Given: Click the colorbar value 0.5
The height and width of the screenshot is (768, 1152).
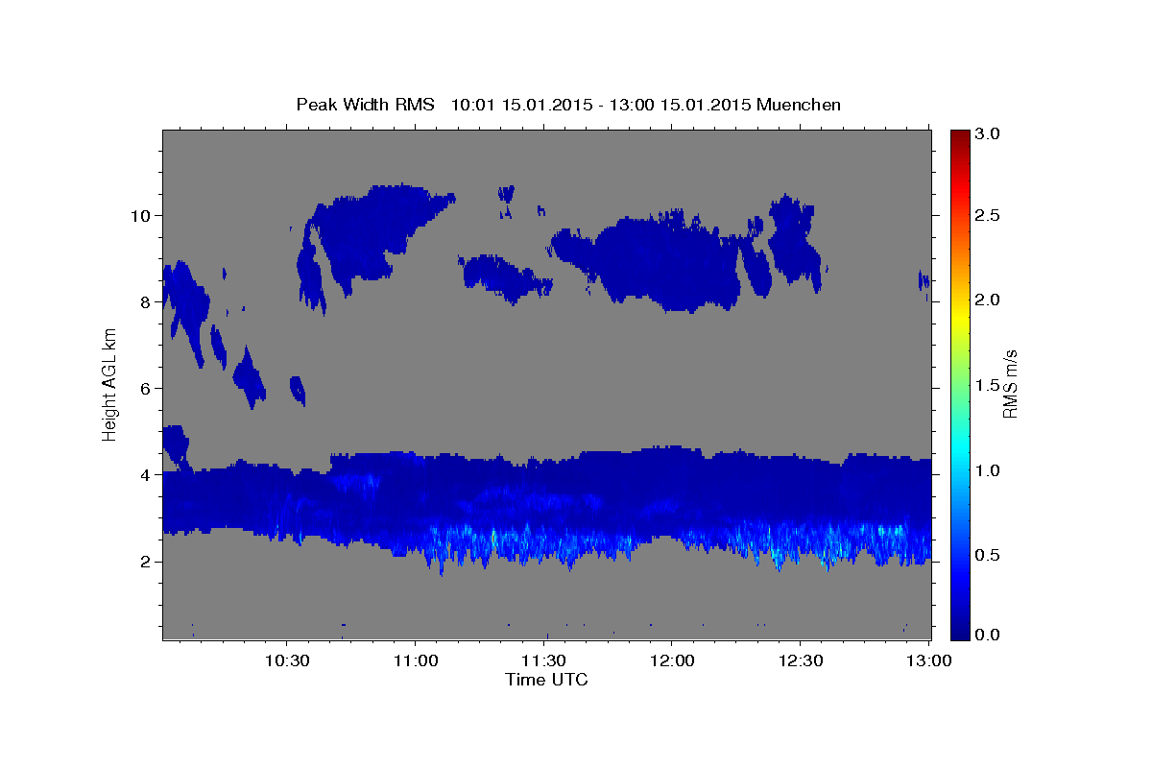Looking at the screenshot, I should (x=988, y=556).
